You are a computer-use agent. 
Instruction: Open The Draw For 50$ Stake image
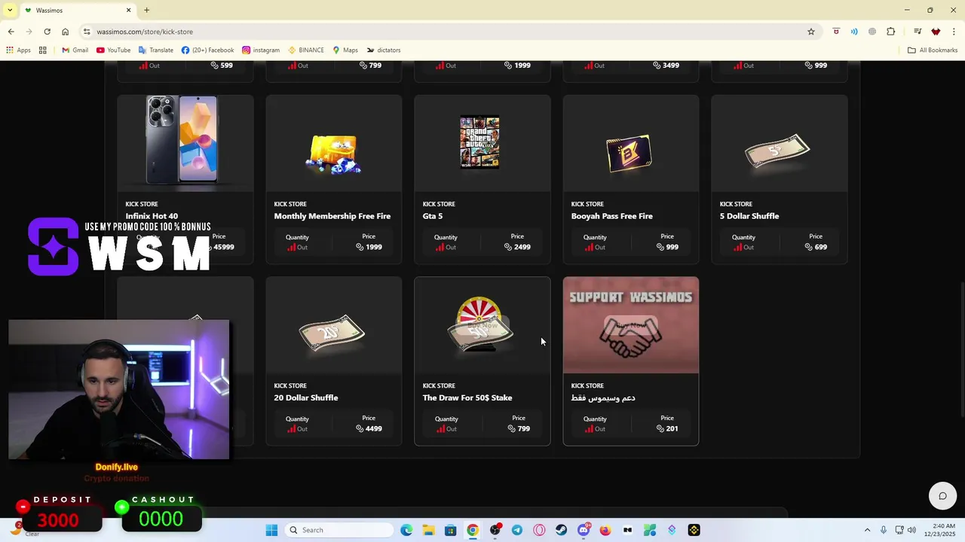click(x=482, y=324)
